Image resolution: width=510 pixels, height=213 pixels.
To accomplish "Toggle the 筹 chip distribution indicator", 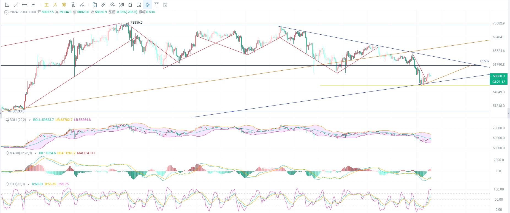I will tap(64, 5).
